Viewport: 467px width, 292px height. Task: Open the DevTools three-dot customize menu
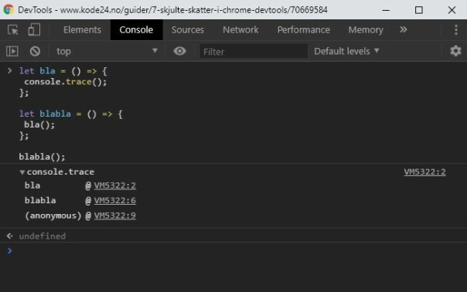(x=456, y=30)
